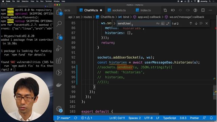Open the api breadcrumb dropdown
Image resolution: width=217 pixels, height=122 pixels.
[x=70, y=17]
